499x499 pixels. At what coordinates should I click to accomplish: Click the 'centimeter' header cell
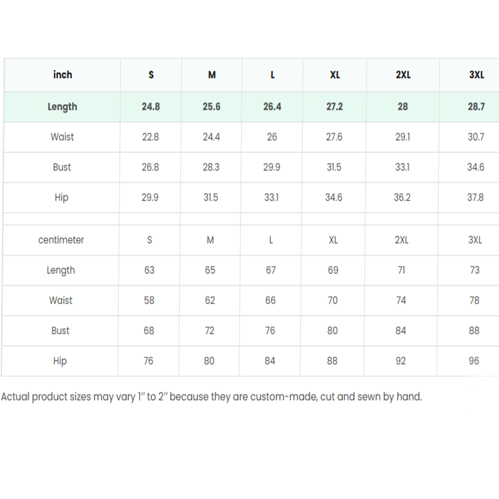click(61, 240)
